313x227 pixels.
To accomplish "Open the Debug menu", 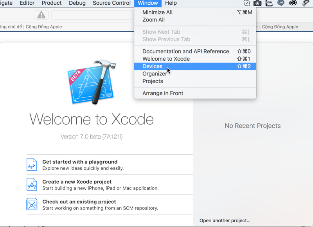I will (x=77, y=3).
